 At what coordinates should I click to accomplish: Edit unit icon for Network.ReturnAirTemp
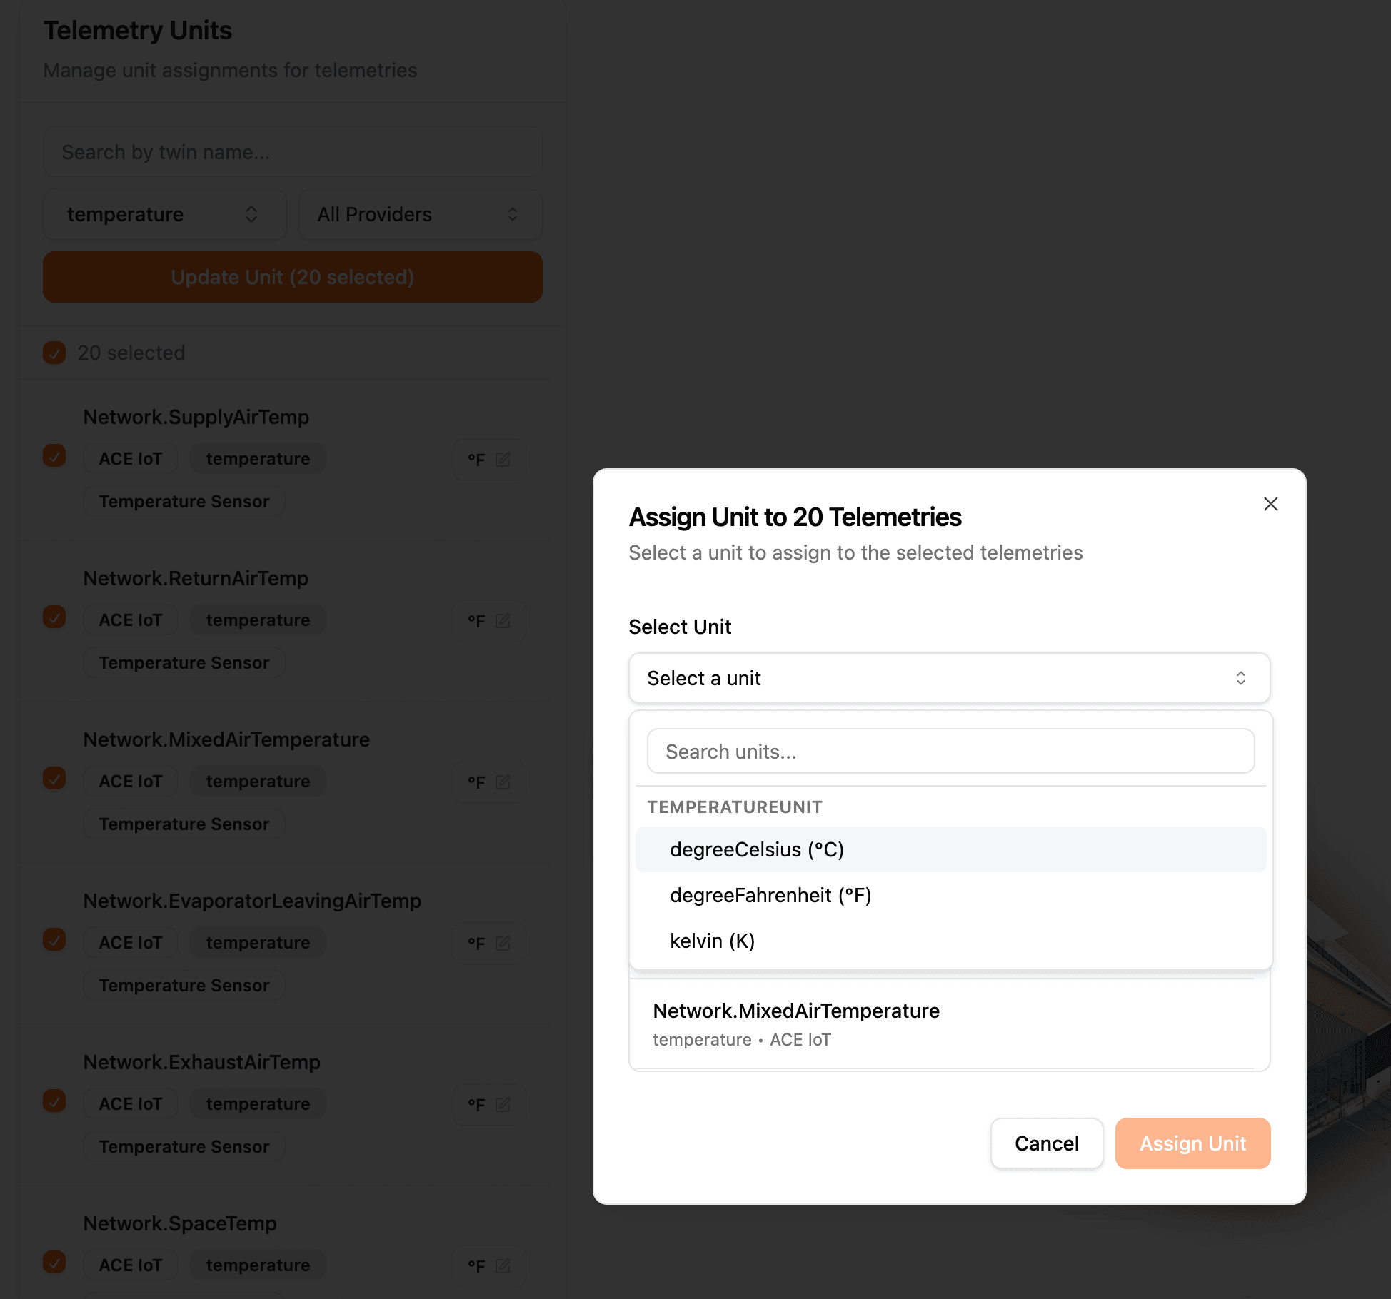(503, 620)
